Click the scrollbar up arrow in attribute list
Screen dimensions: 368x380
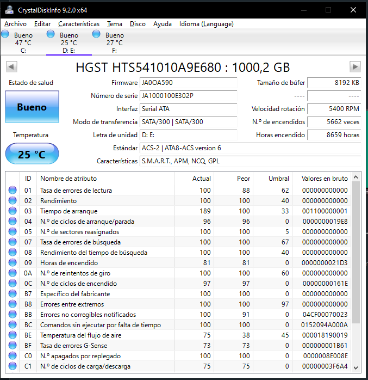pyautogui.click(x=355, y=177)
